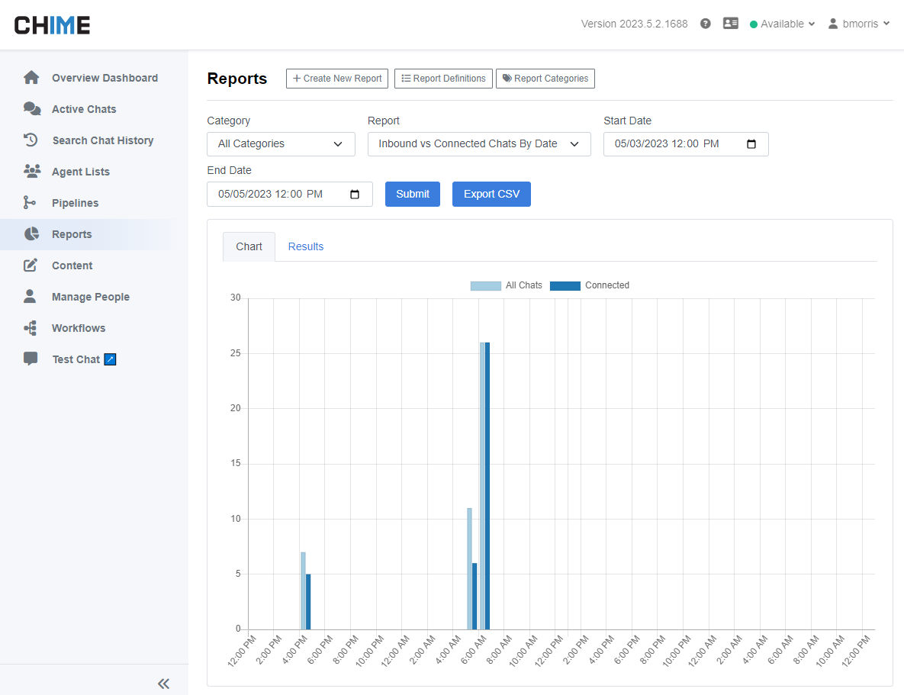This screenshot has width=904, height=695.
Task: Switch to the Results tab
Action: pyautogui.click(x=306, y=246)
